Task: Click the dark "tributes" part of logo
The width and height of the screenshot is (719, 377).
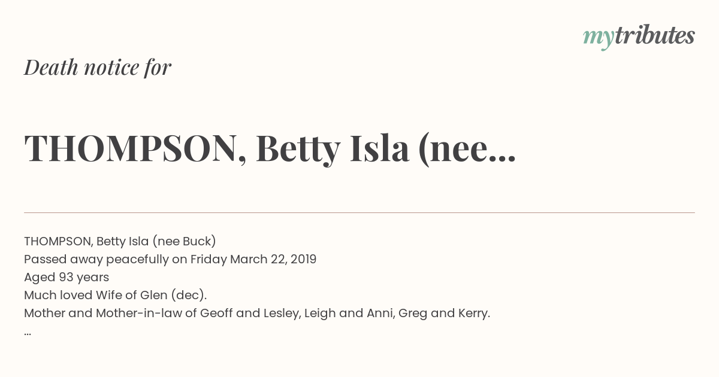Action: click(654, 35)
